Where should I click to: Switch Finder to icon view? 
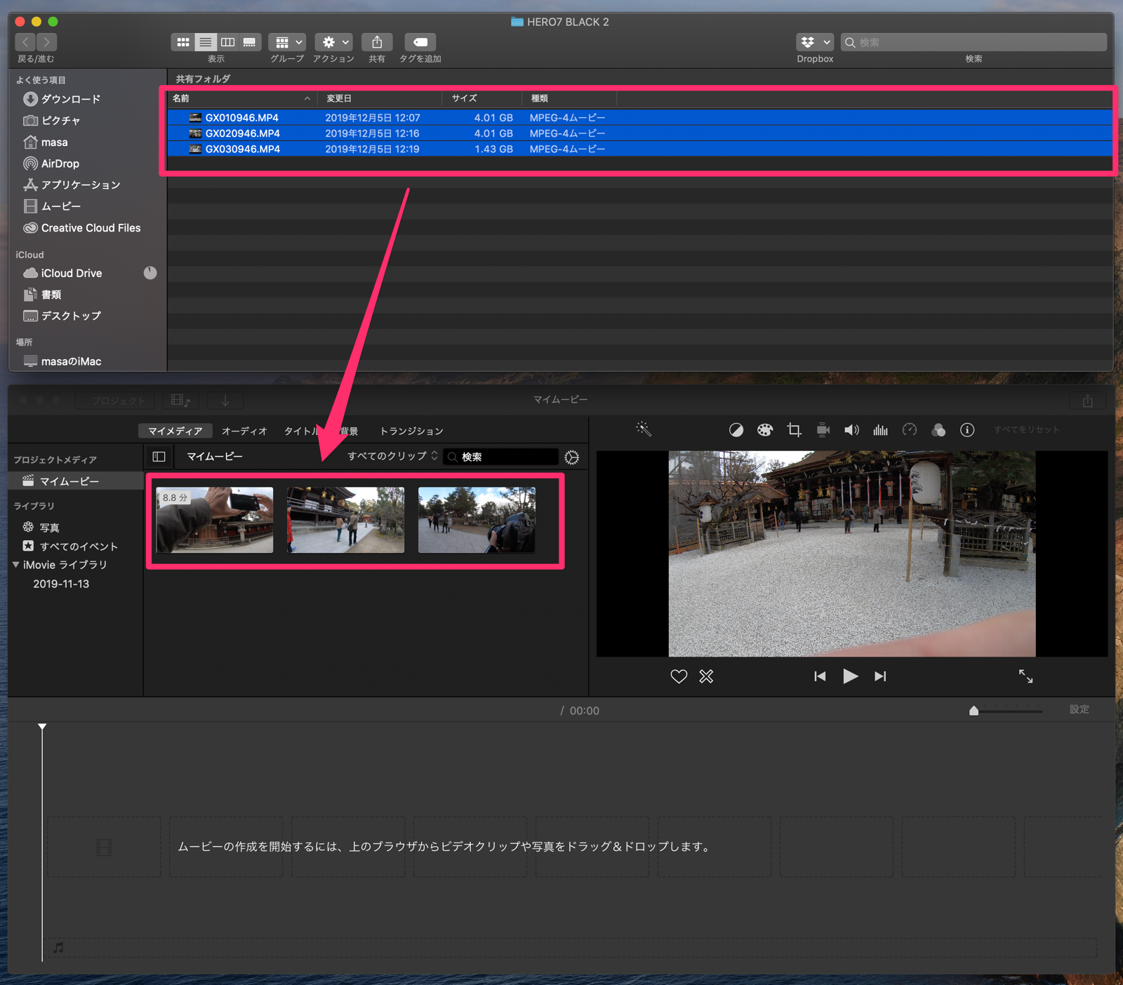182,42
